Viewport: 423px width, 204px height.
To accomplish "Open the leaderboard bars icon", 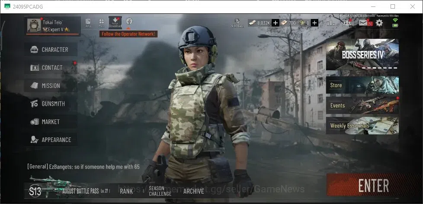I will [x=331, y=22].
